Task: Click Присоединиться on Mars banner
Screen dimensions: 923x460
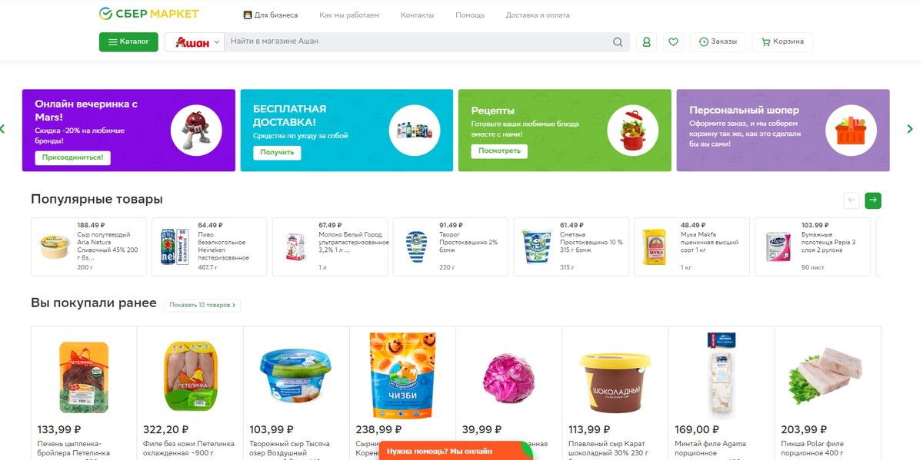Action: click(x=73, y=158)
